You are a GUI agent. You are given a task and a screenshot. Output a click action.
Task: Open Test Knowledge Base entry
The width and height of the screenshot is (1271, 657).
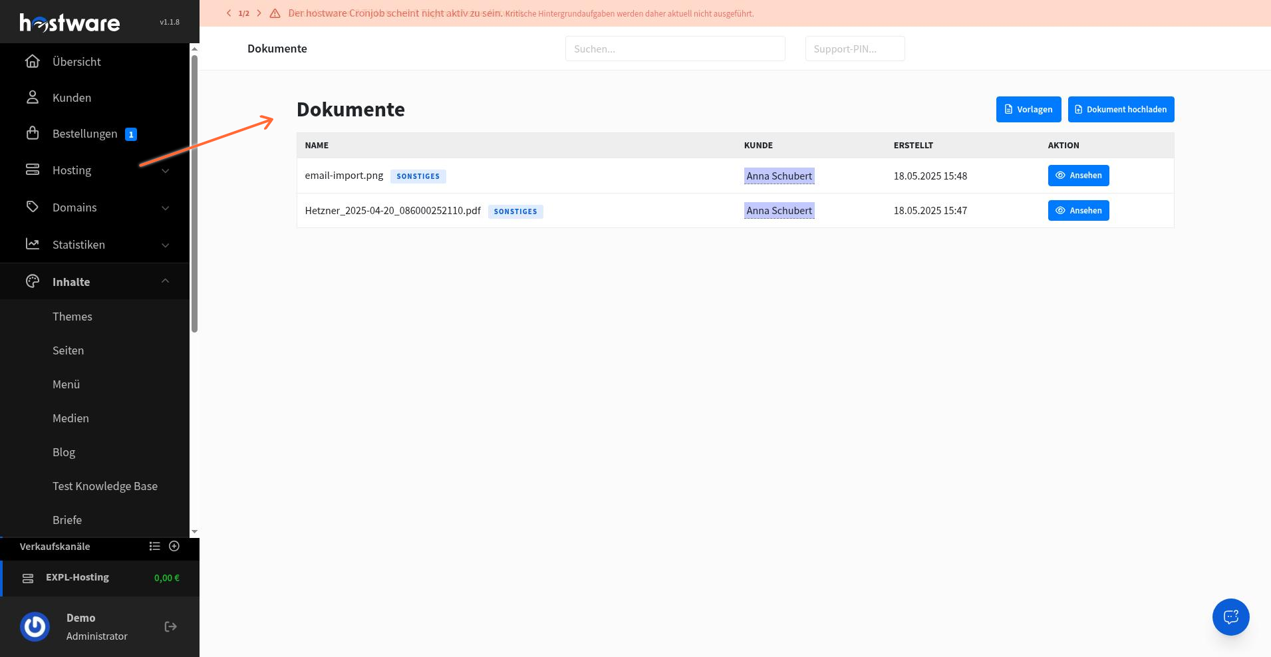(x=105, y=486)
